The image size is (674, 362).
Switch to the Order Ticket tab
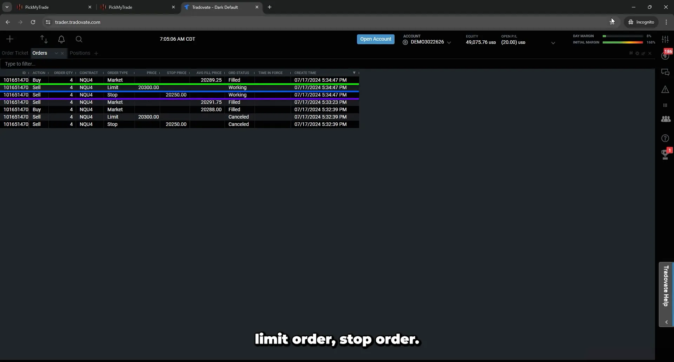[x=15, y=53]
